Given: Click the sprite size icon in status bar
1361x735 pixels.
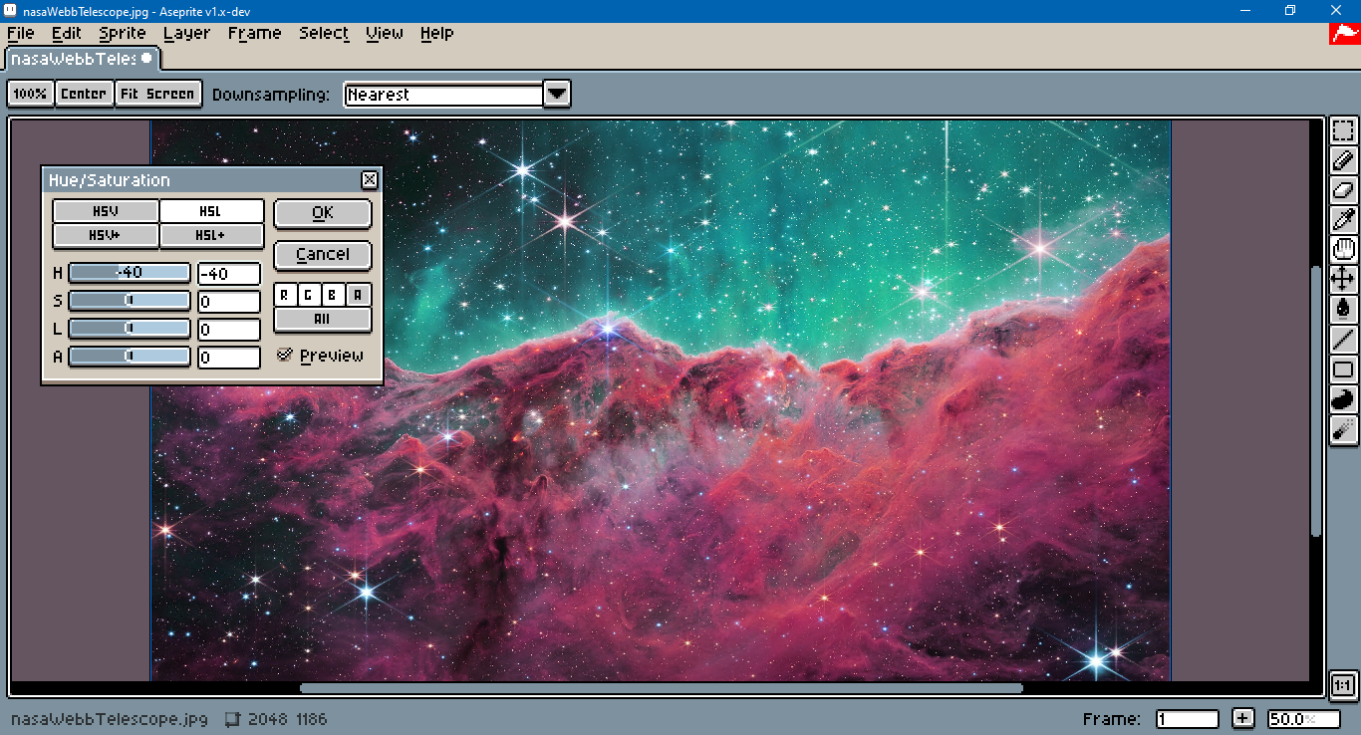Looking at the screenshot, I should coord(232,719).
